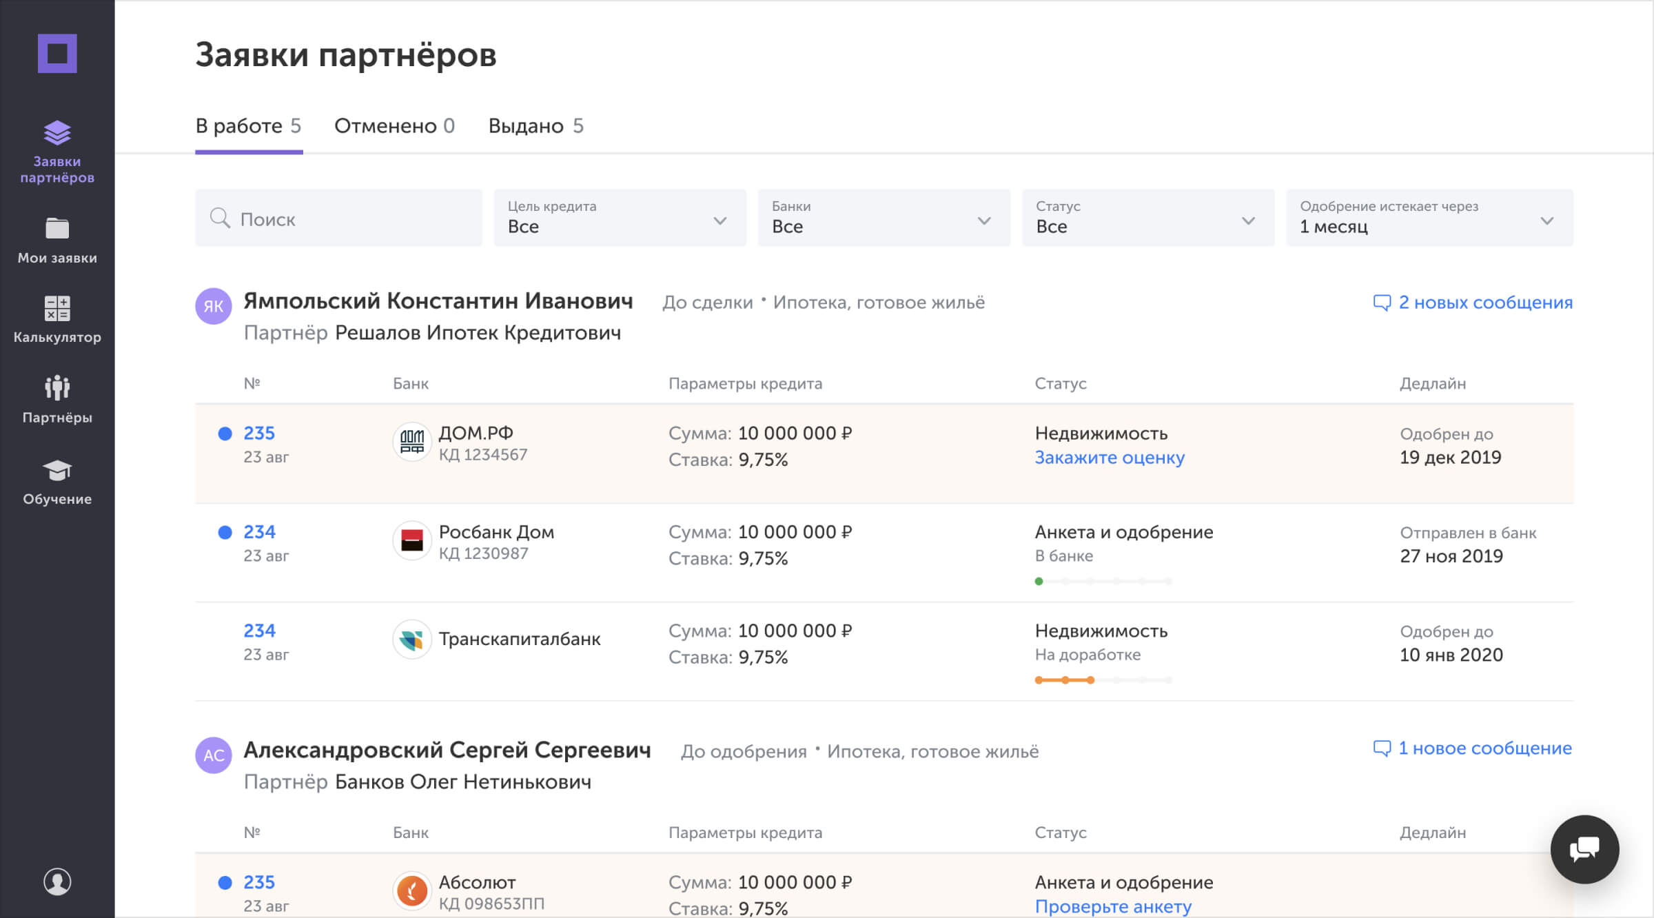Viewport: 1654px width, 918px height.
Task: Click the АС avatar for Александровский
Action: coord(214,755)
